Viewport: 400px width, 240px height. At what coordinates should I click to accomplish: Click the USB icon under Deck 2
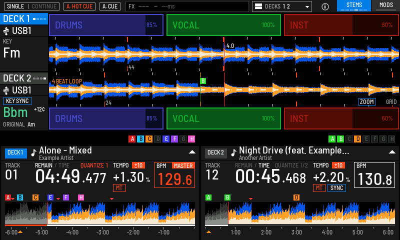click(6, 90)
